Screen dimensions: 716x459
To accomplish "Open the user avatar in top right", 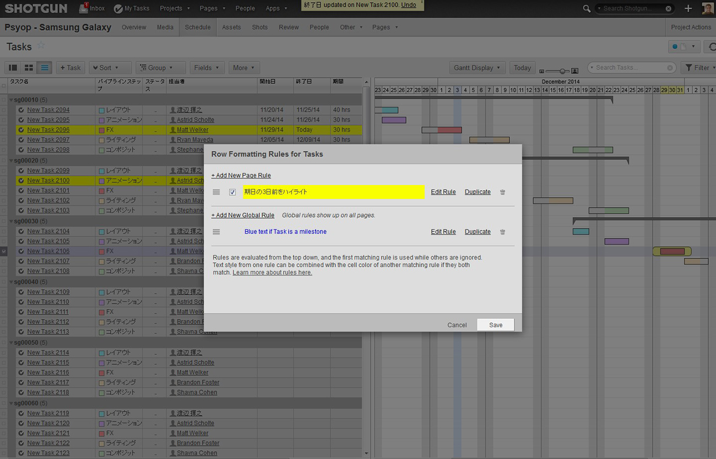I will pyautogui.click(x=708, y=8).
